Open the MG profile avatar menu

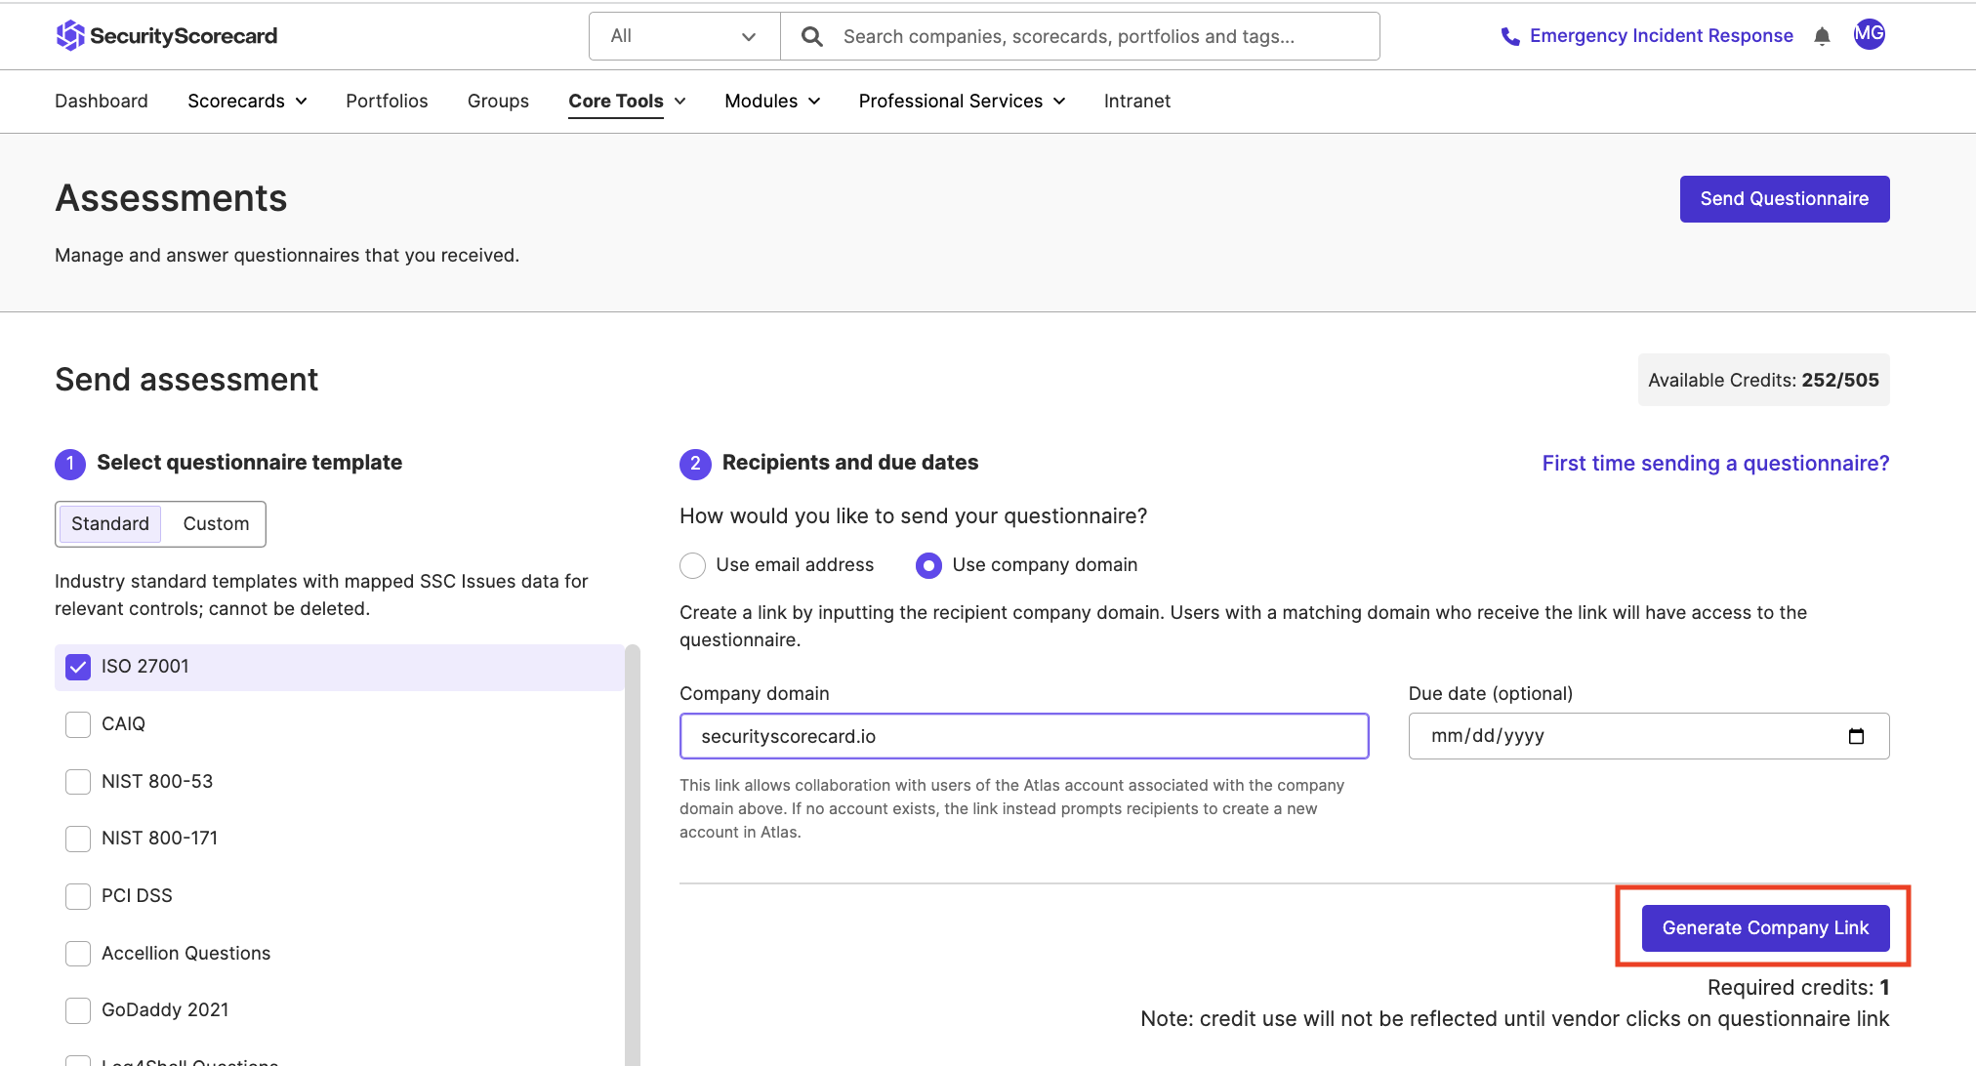click(x=1870, y=35)
